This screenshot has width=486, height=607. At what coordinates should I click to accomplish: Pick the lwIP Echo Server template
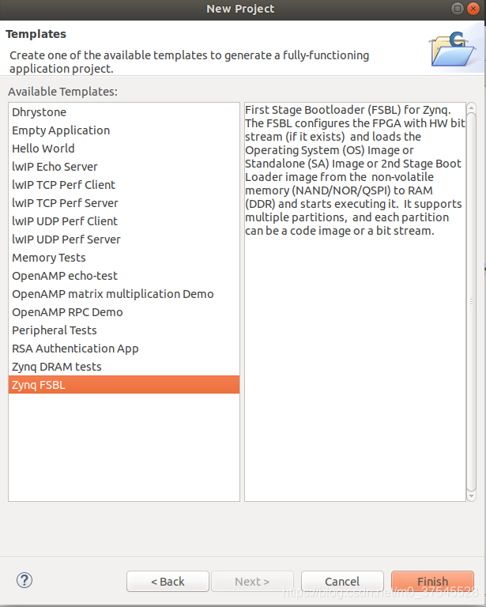coord(124,167)
